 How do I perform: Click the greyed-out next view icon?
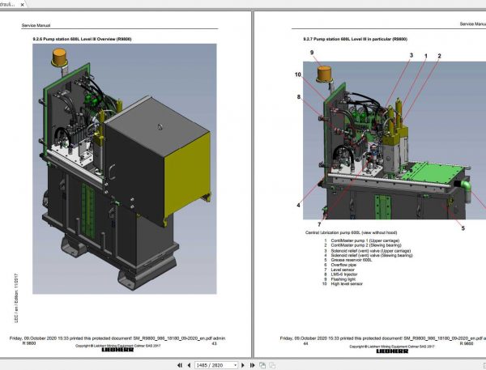272,365
